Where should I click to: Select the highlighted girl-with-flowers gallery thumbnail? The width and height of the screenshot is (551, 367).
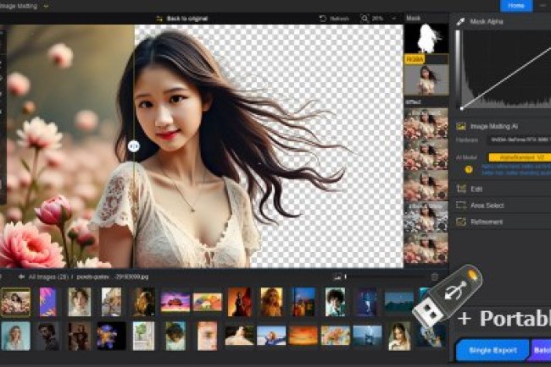tap(16, 302)
